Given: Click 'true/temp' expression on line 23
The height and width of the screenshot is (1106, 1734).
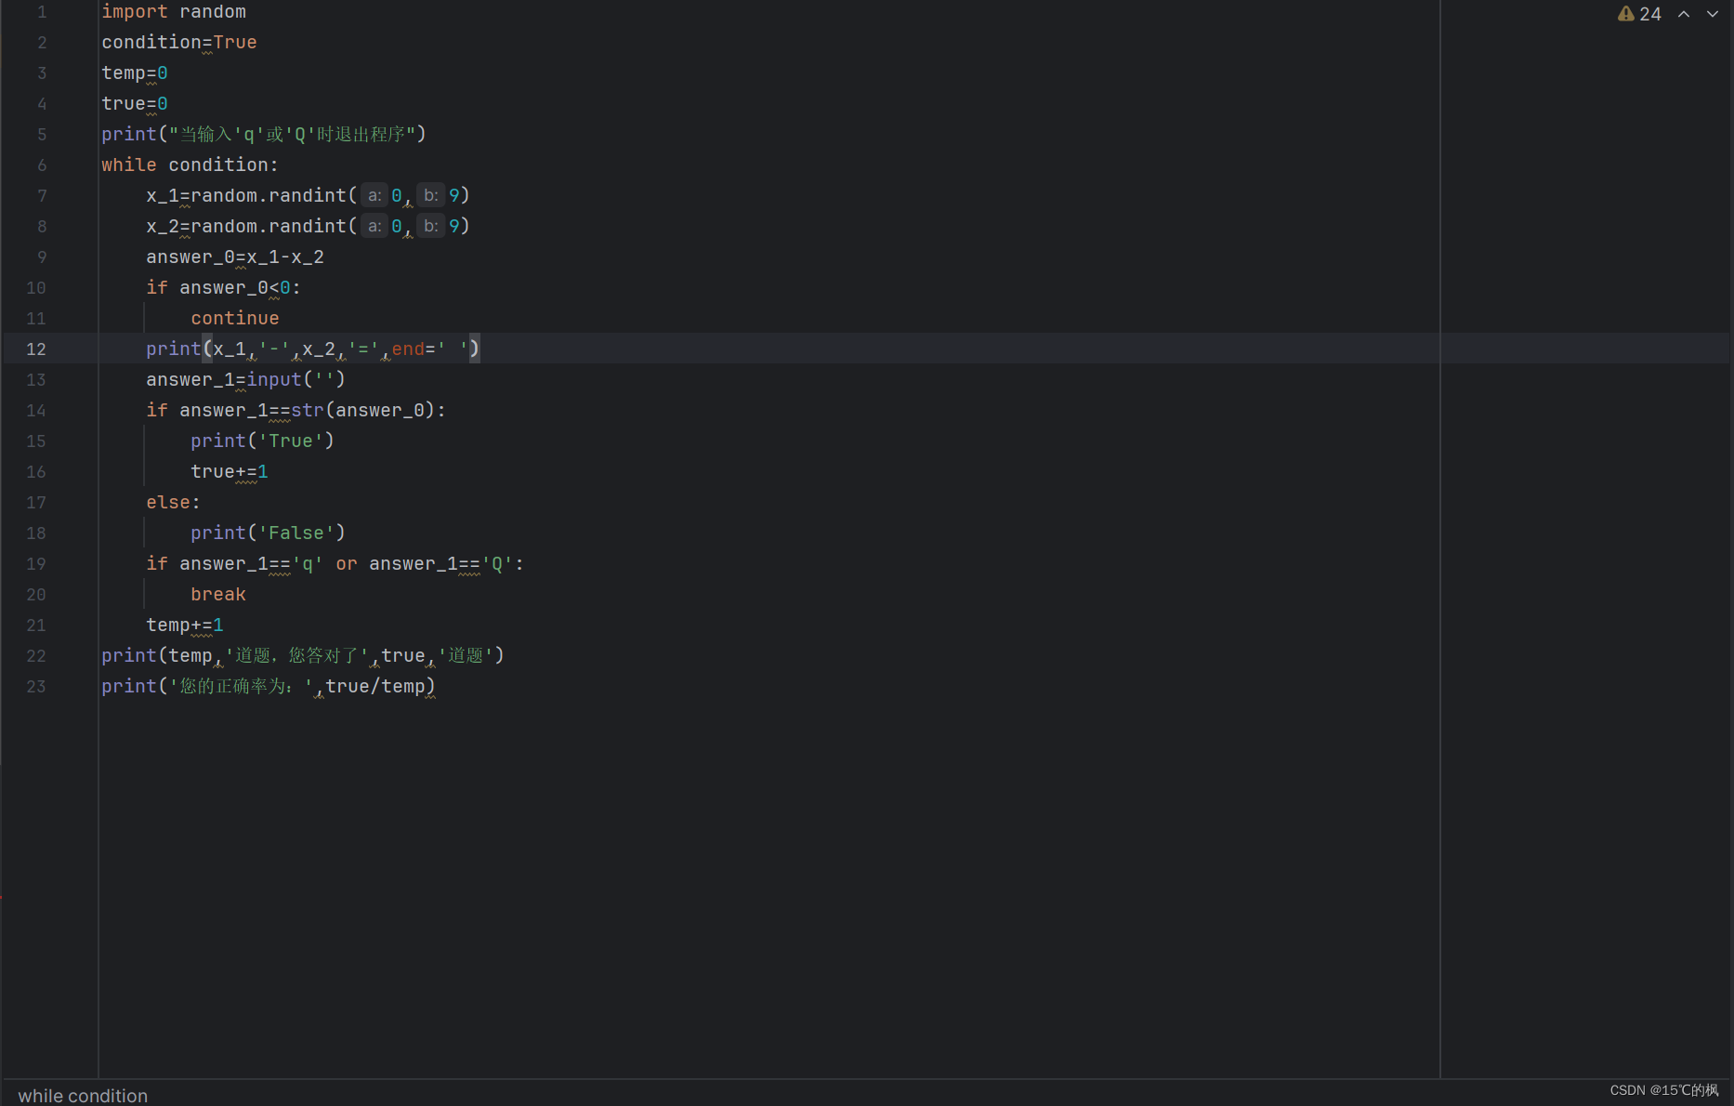Looking at the screenshot, I should point(374,686).
